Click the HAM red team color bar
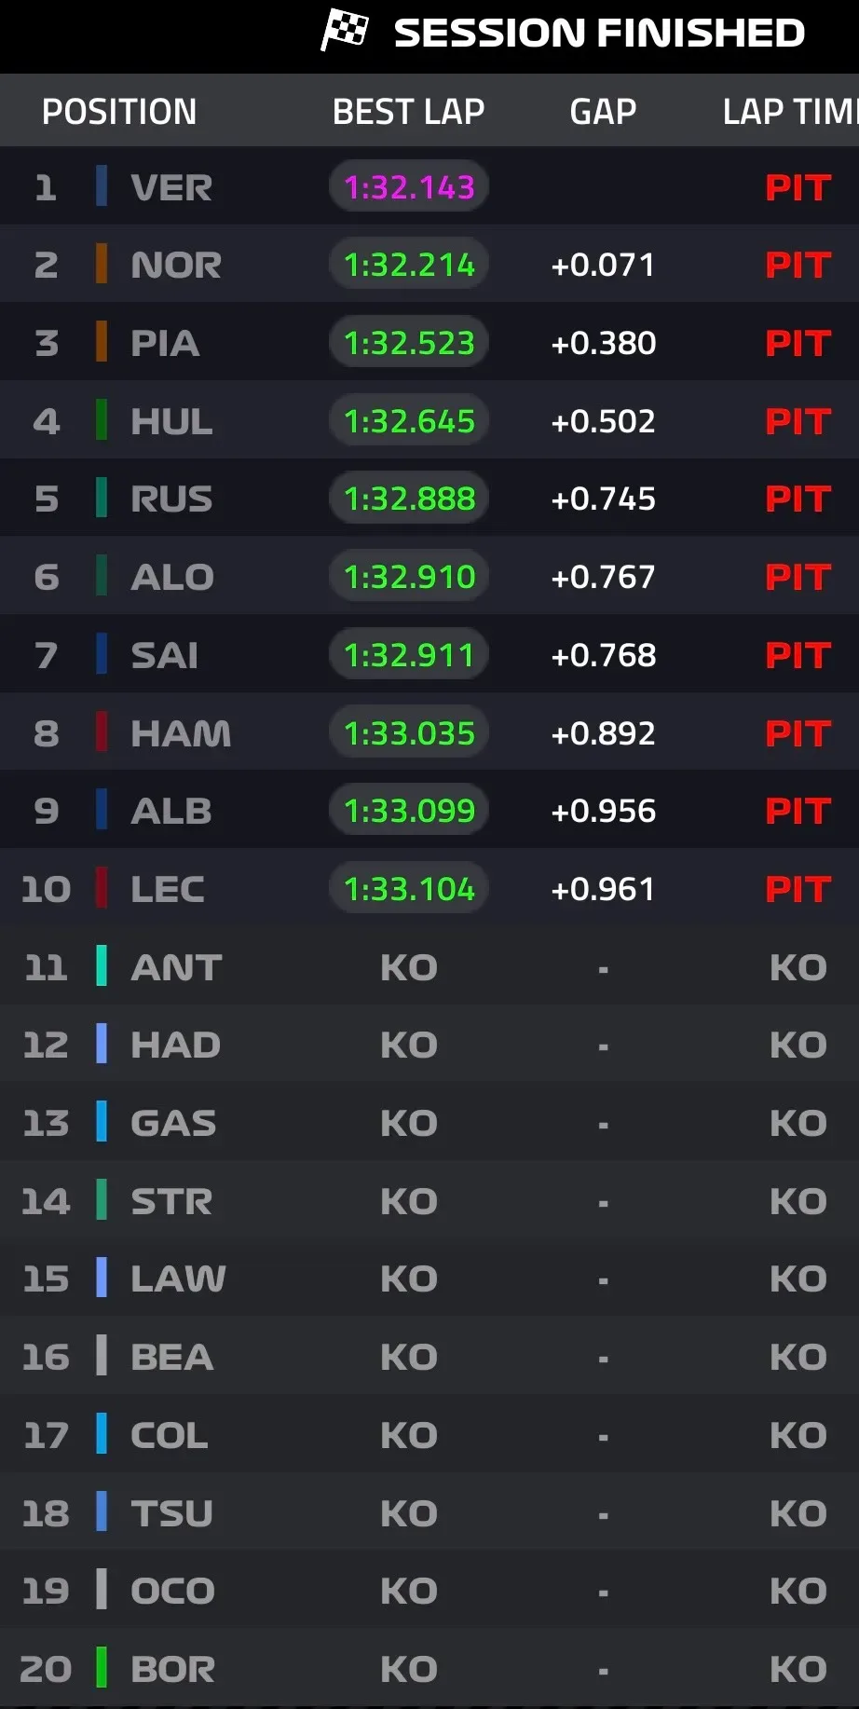859x1709 pixels. tap(102, 733)
